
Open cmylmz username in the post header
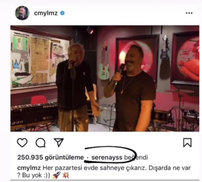pos(46,13)
